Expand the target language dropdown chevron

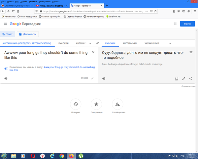point(170,43)
